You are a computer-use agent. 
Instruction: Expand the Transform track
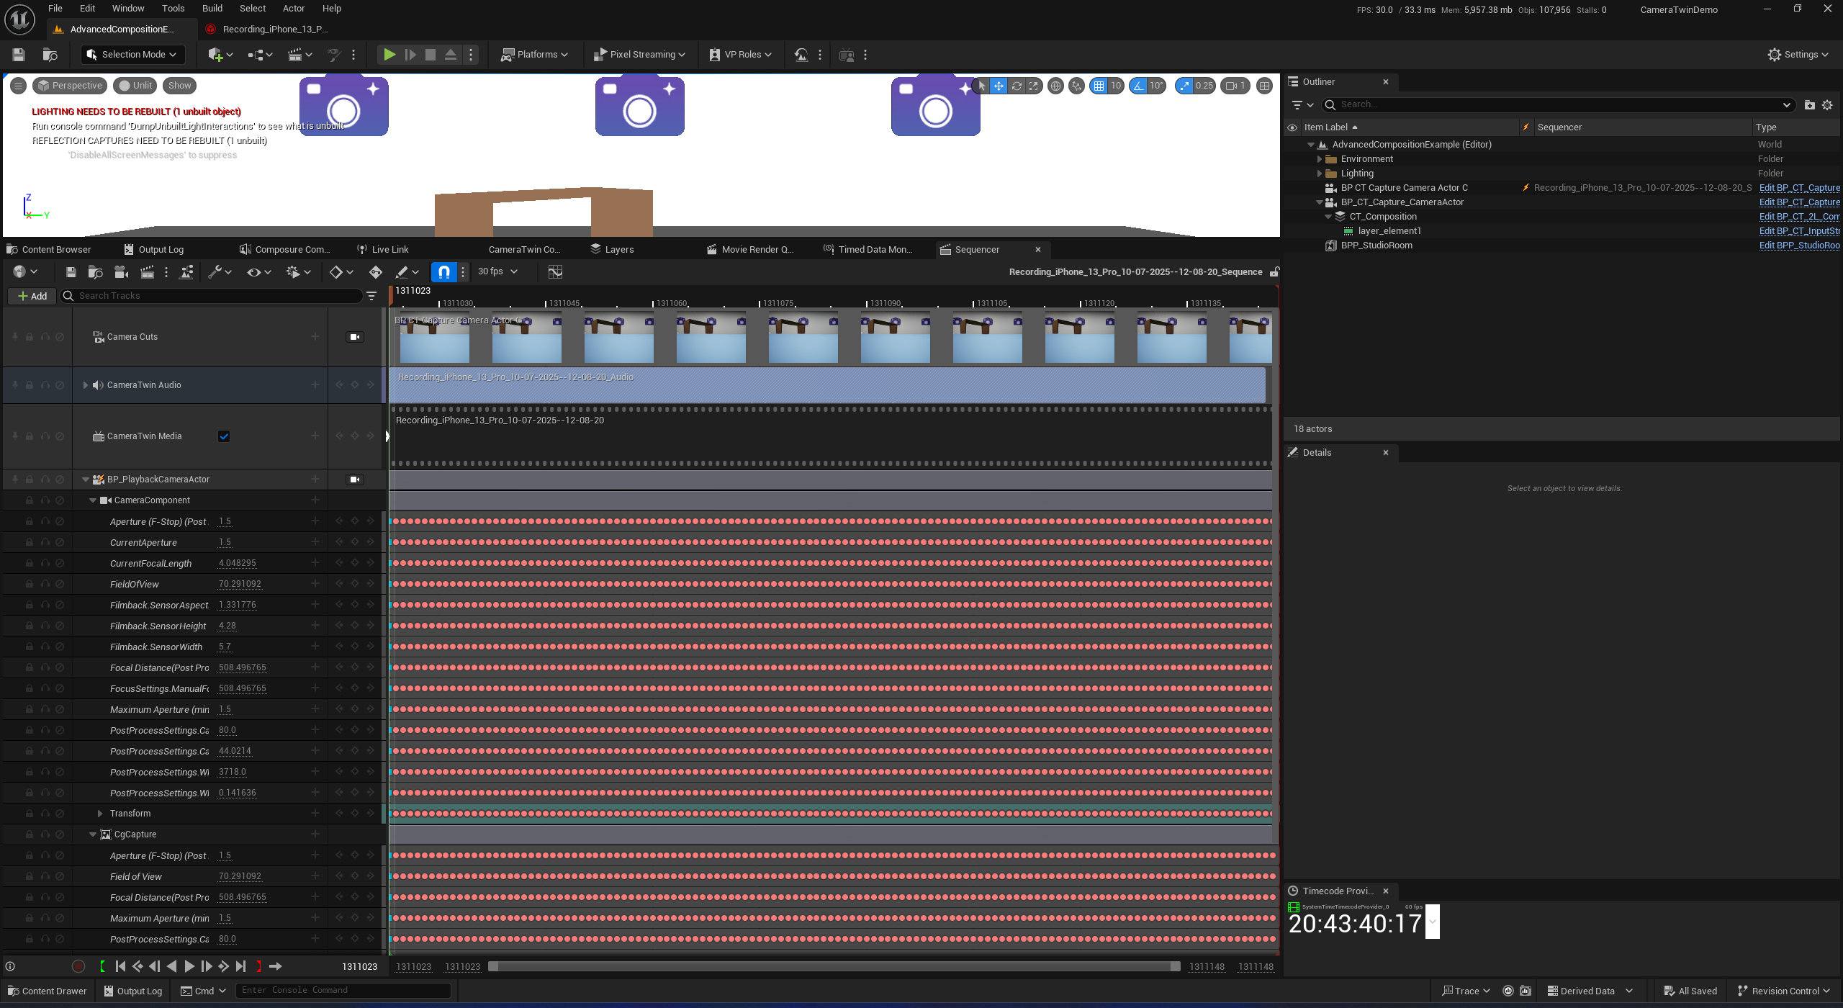[100, 814]
